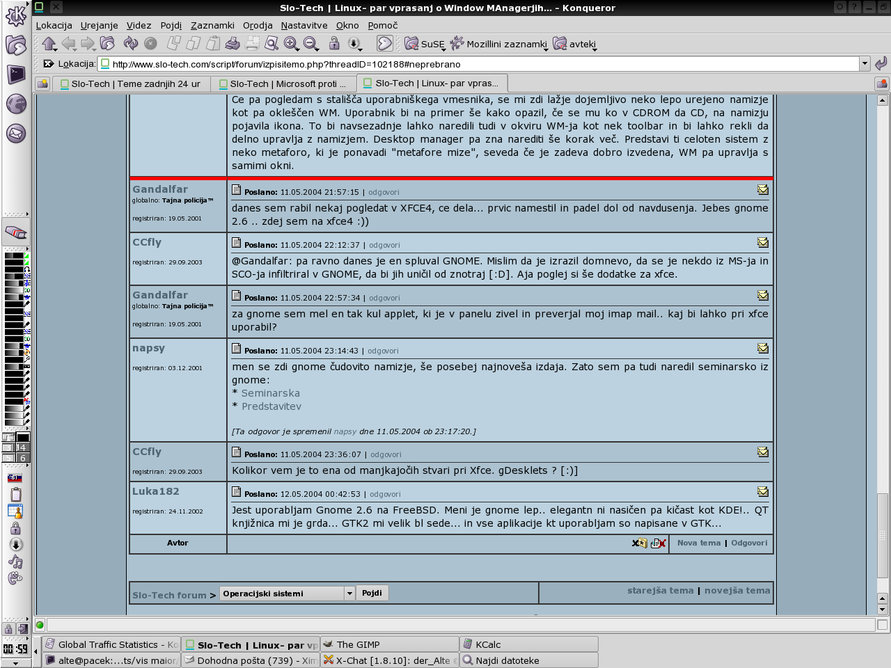
Task: Click the security padlock toolbar icon
Action: (334, 43)
